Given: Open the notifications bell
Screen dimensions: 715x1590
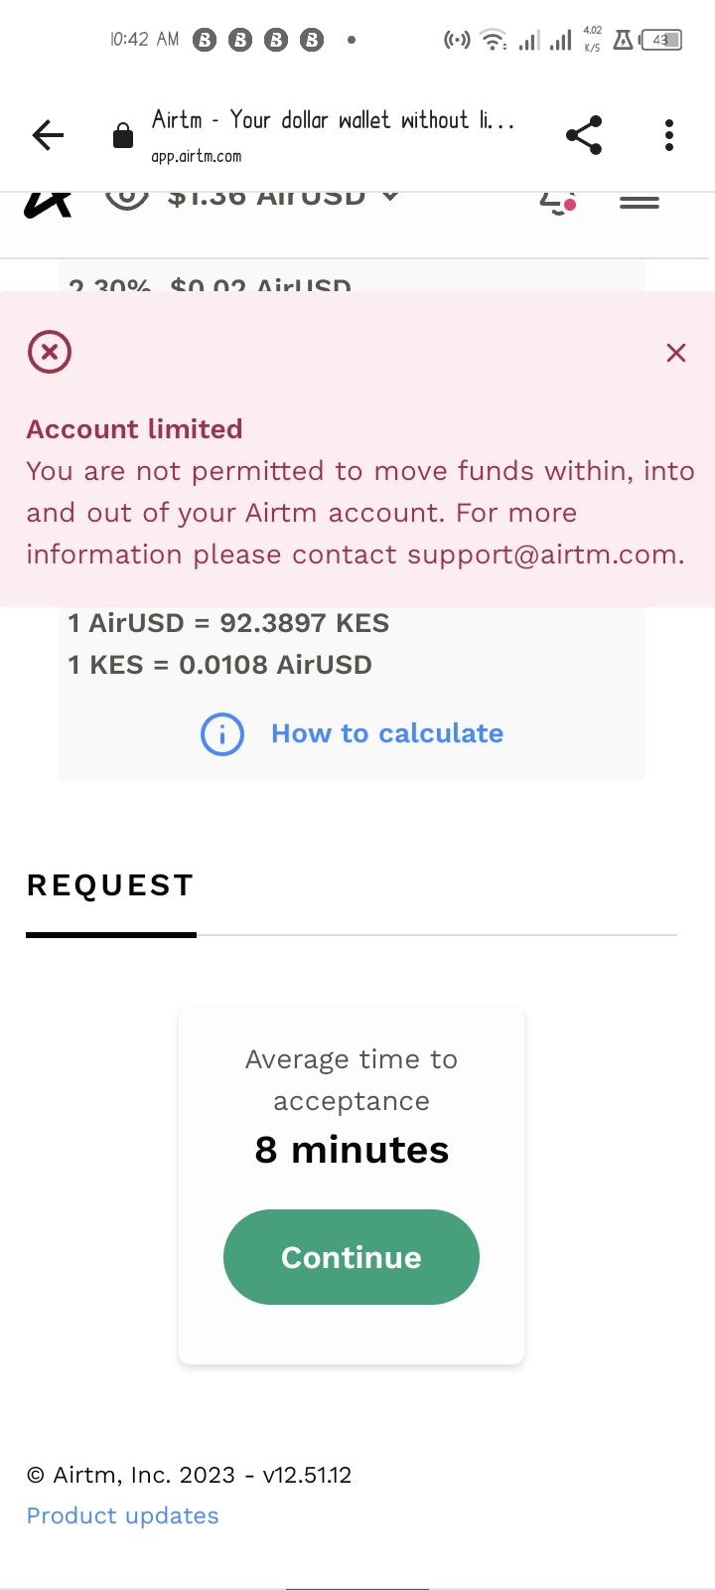Looking at the screenshot, I should (x=556, y=201).
